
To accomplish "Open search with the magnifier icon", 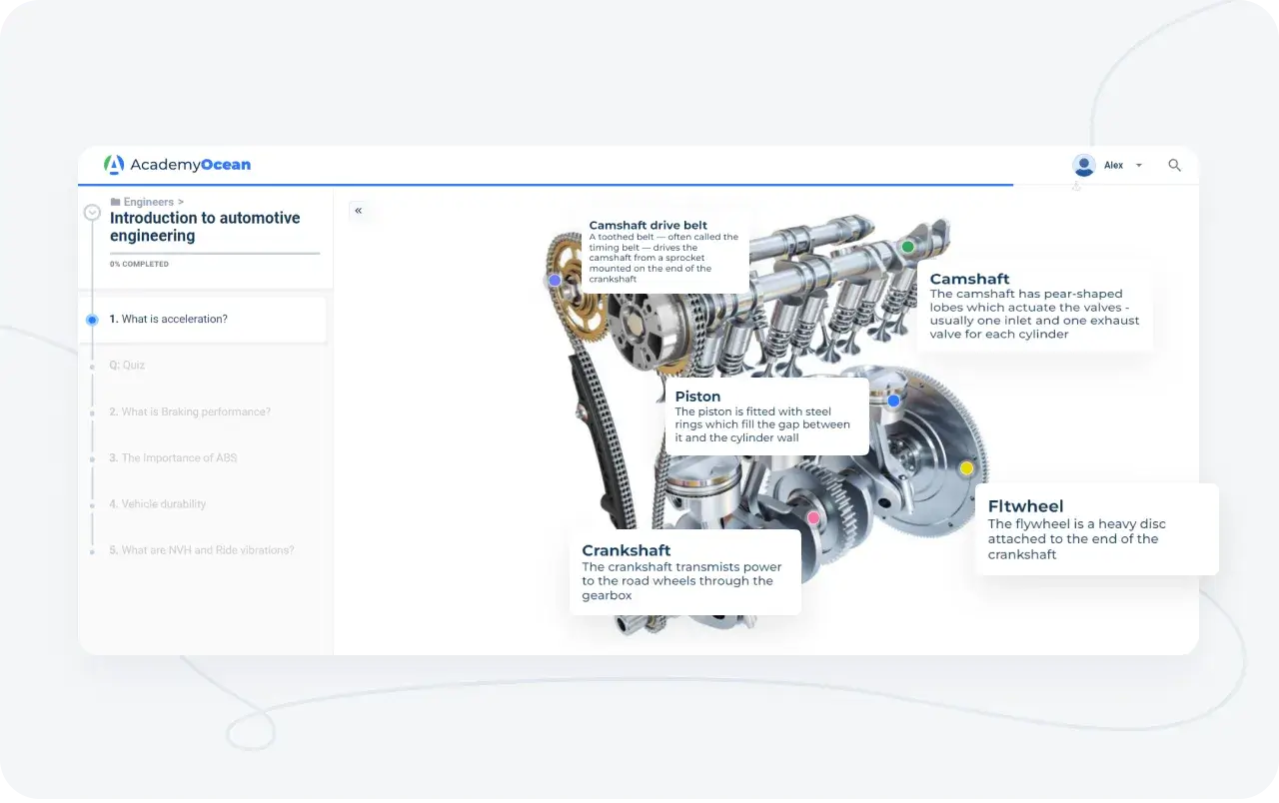I will point(1175,165).
